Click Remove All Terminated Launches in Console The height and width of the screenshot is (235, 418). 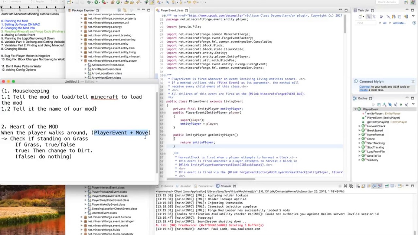pyautogui.click(x=351, y=186)
